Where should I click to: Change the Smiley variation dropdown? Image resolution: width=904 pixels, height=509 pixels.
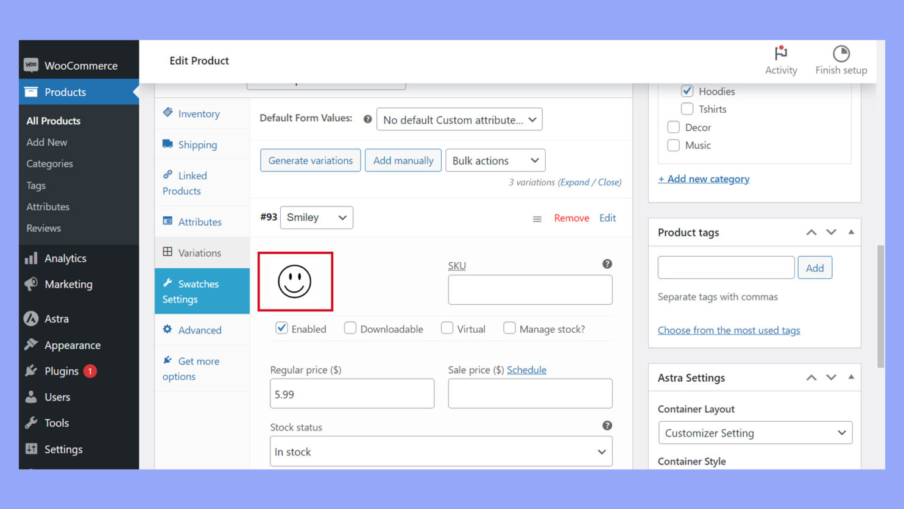tap(316, 217)
